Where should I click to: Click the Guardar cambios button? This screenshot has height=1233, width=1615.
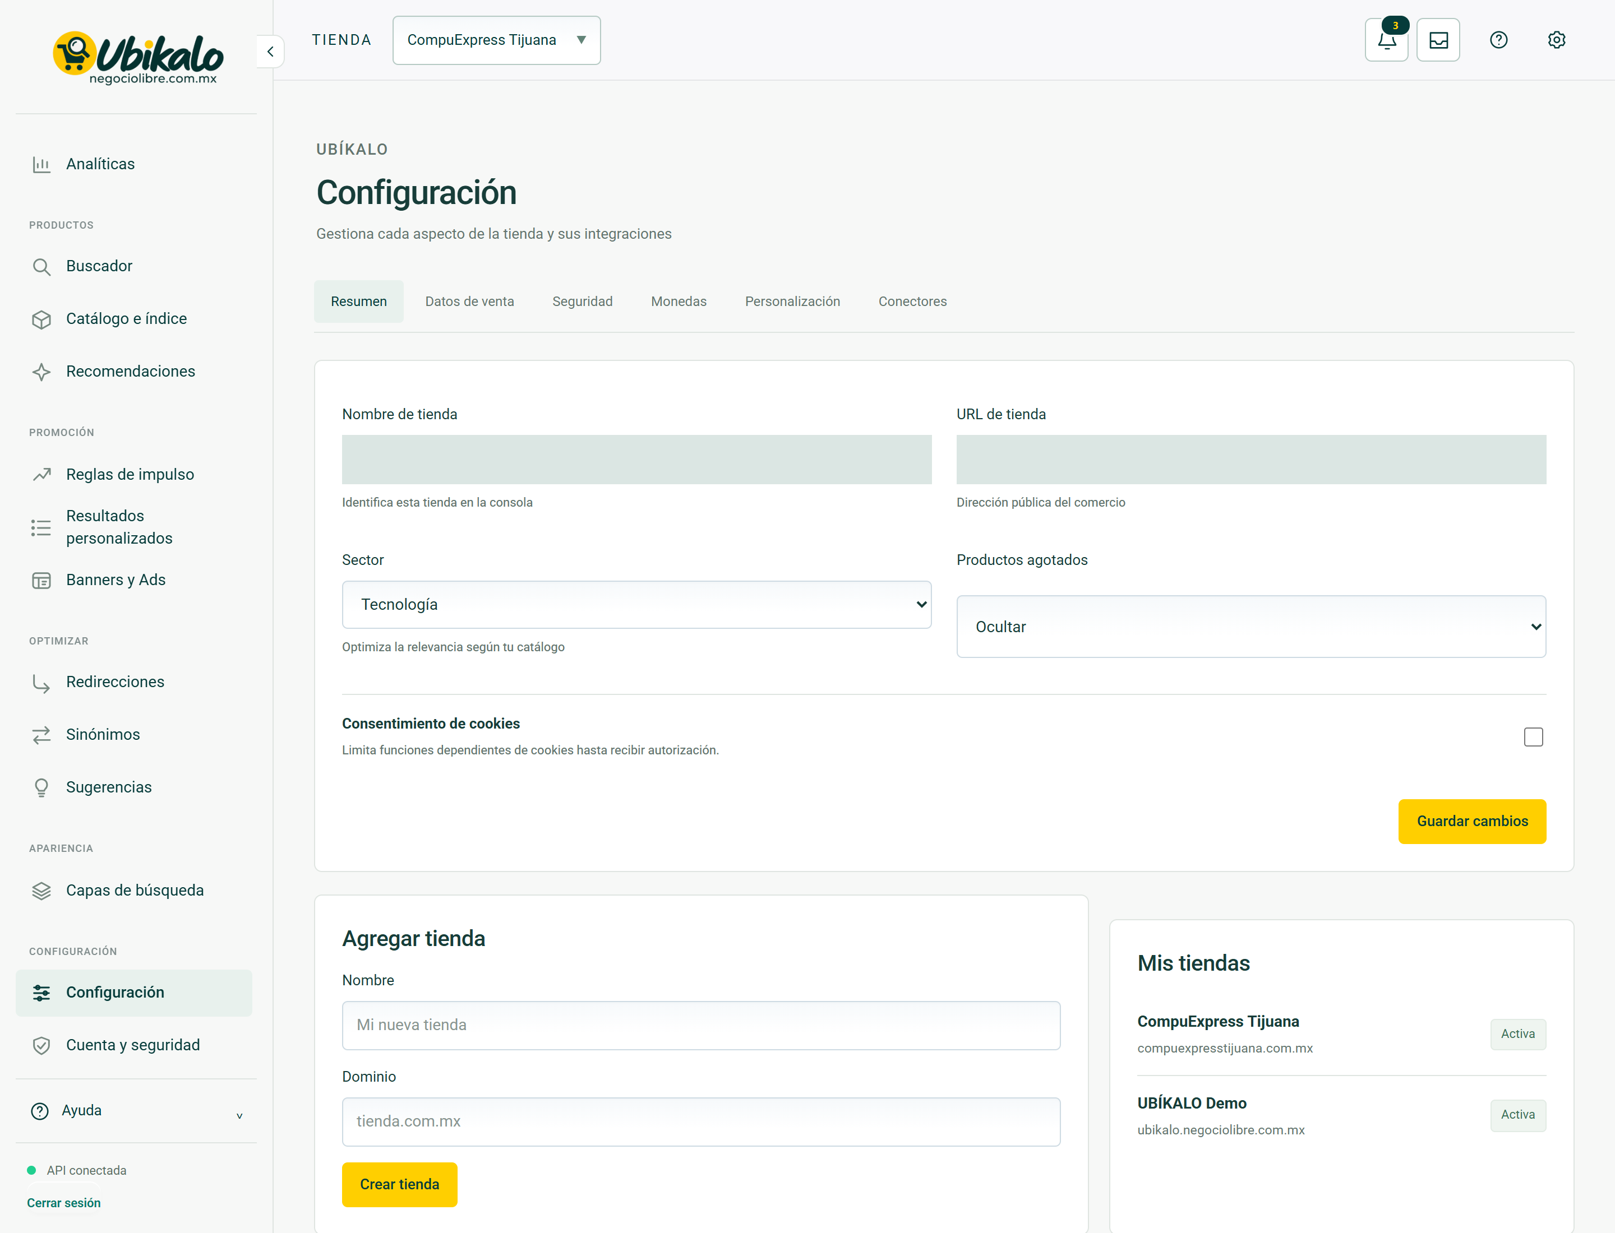[x=1472, y=821]
